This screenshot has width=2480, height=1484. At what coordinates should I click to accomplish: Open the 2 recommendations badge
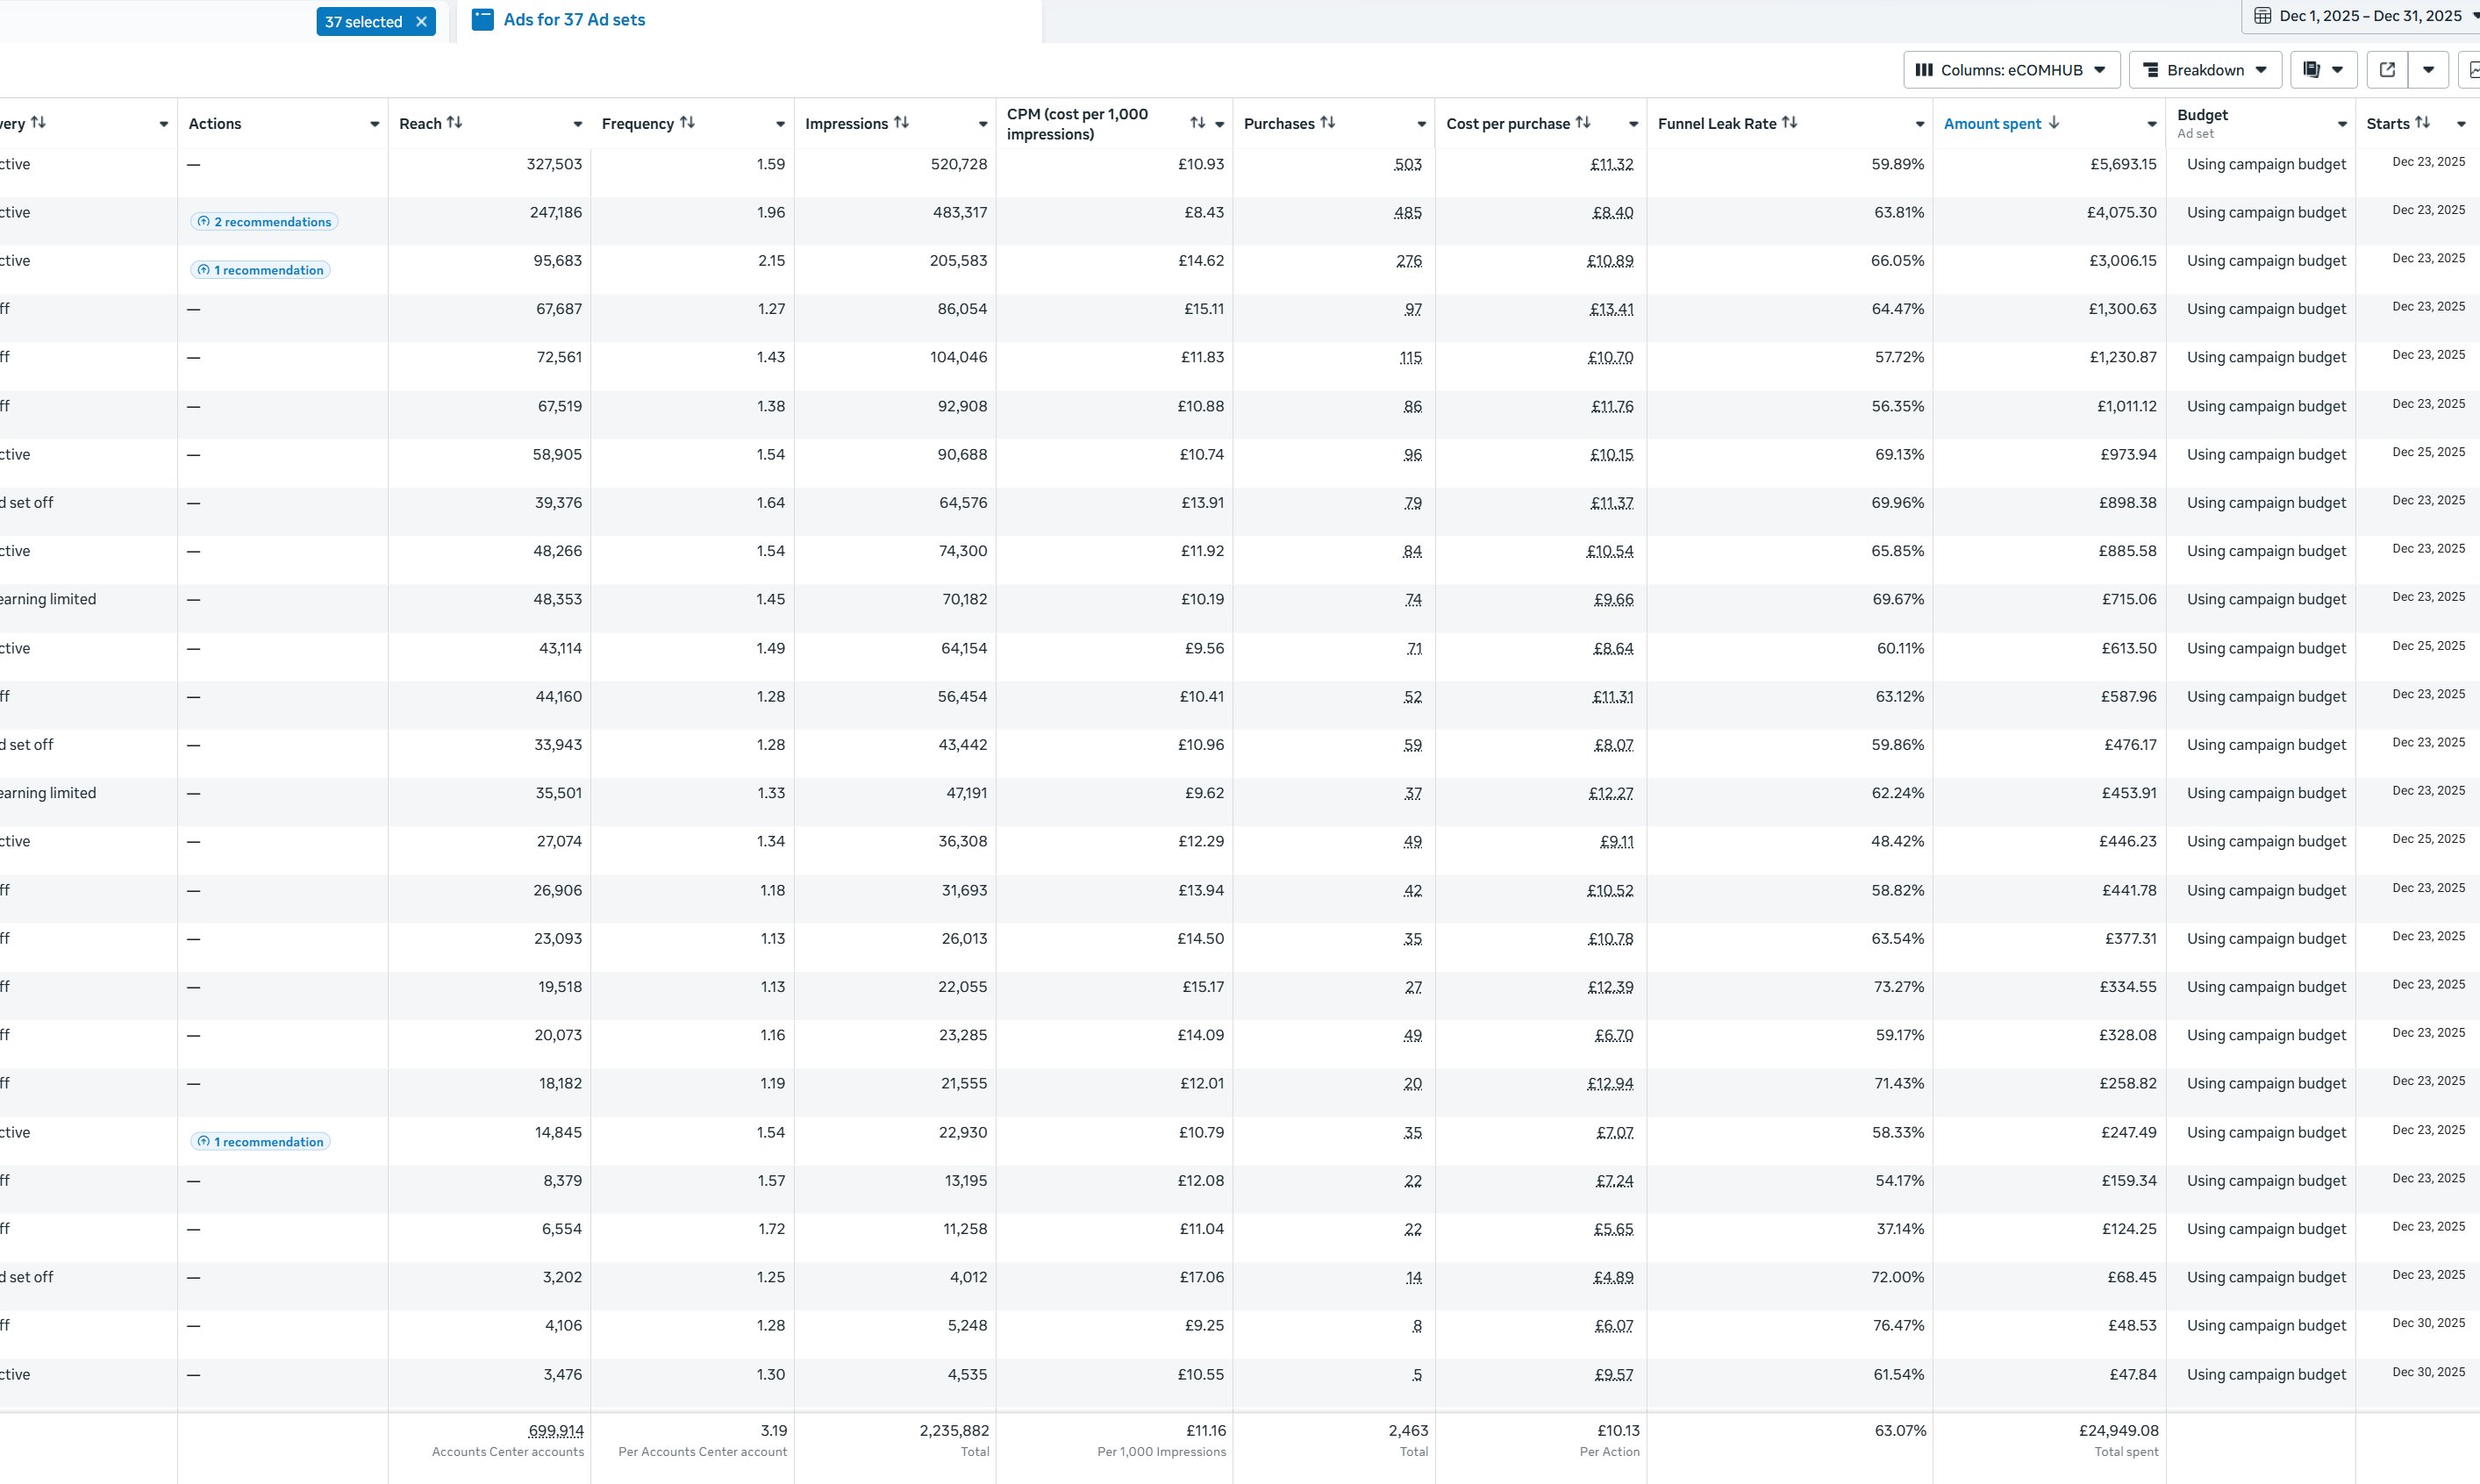coord(264,222)
